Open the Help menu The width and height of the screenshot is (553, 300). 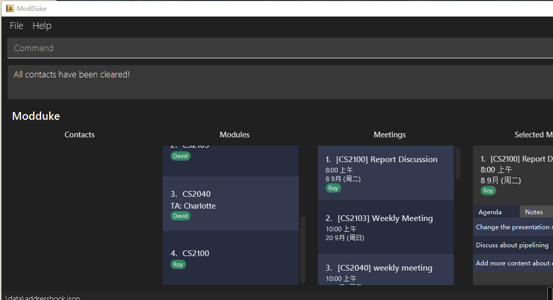tap(42, 26)
